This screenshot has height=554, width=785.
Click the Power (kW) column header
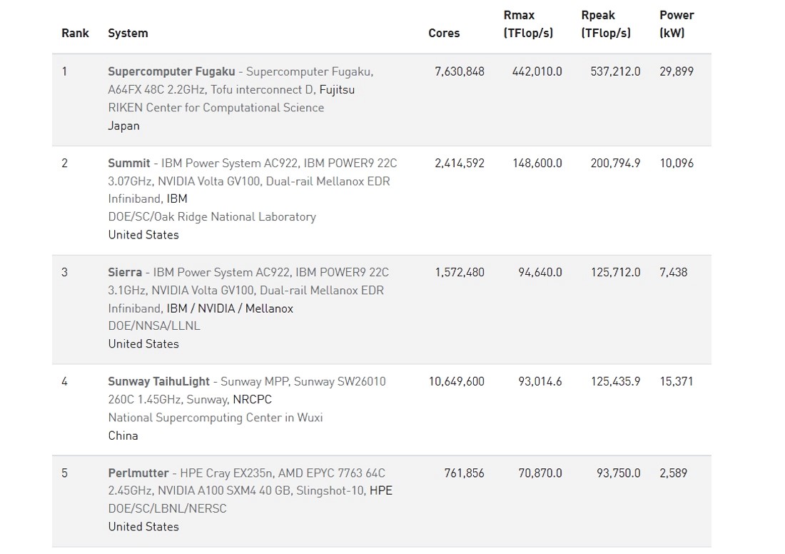pyautogui.click(x=677, y=24)
